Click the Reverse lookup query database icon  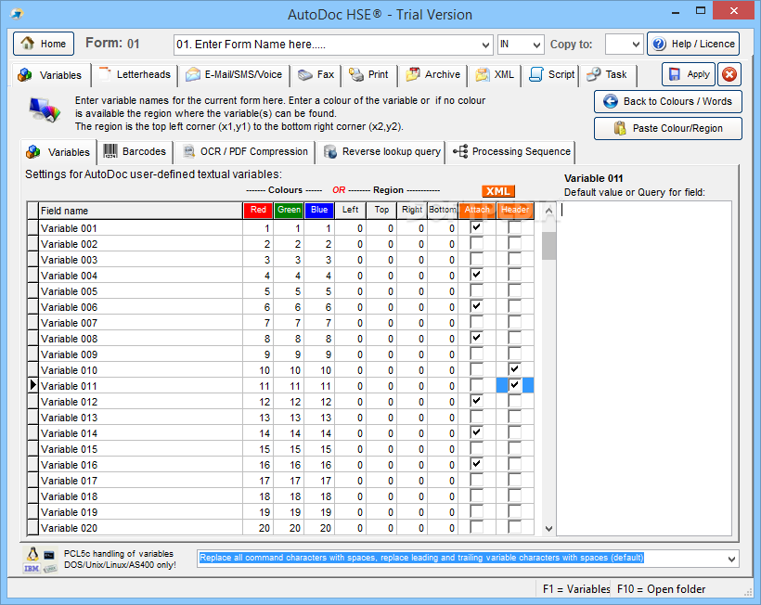click(330, 151)
